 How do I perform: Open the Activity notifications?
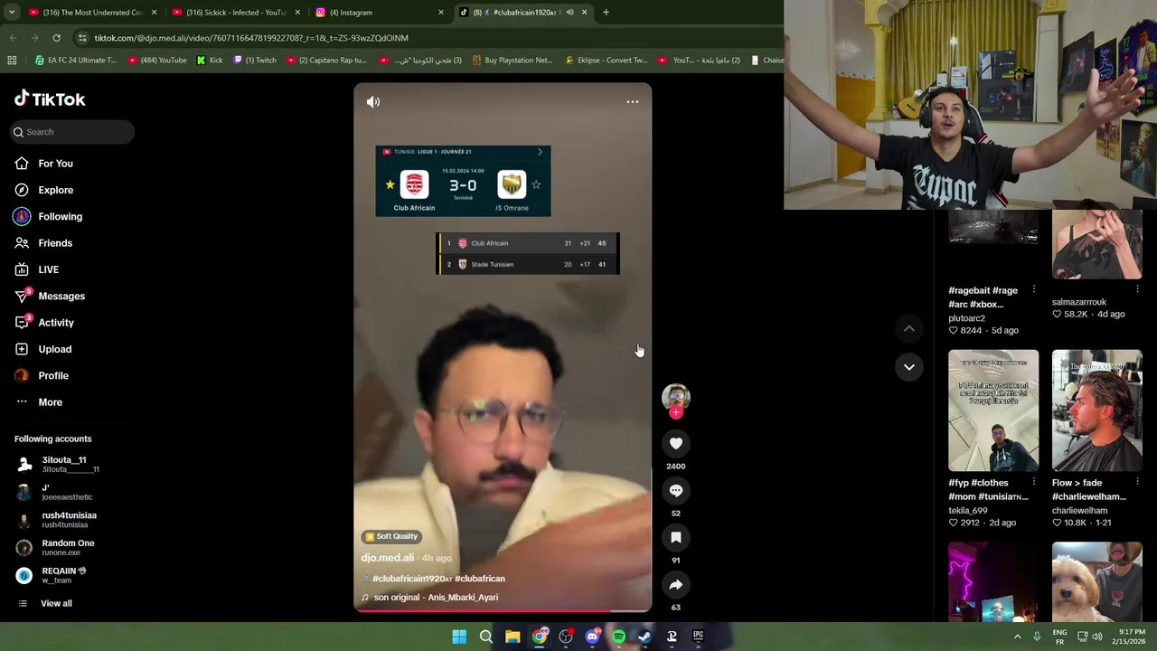pos(56,323)
